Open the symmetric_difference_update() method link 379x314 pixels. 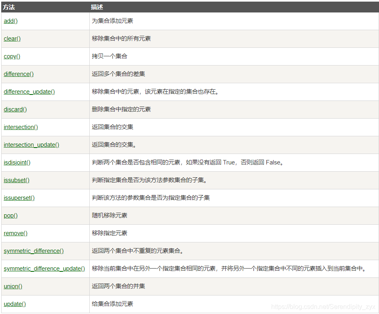pyautogui.click(x=44, y=269)
